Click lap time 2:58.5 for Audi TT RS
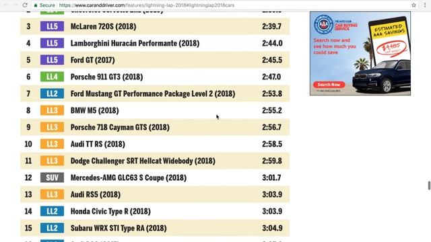Image resolution: width=431 pixels, height=242 pixels. (272, 144)
